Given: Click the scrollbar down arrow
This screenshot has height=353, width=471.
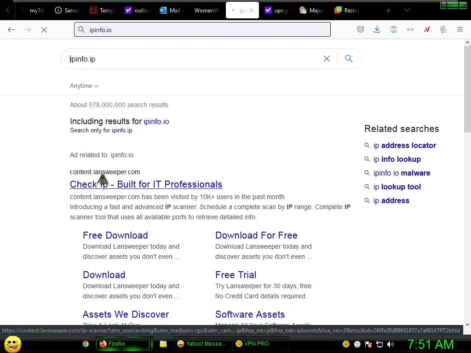Looking at the screenshot, I should (x=467, y=325).
